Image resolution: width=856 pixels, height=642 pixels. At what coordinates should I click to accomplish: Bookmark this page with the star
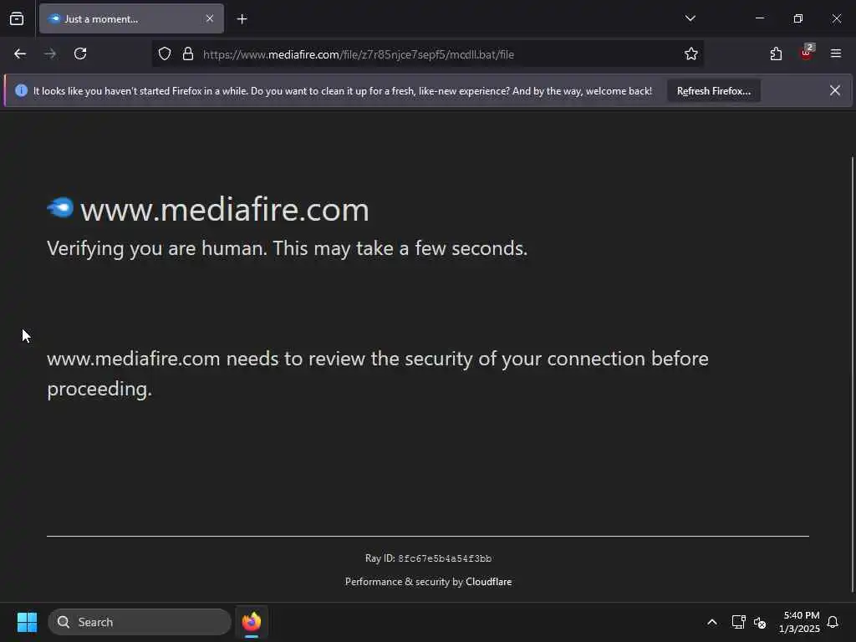tap(691, 54)
